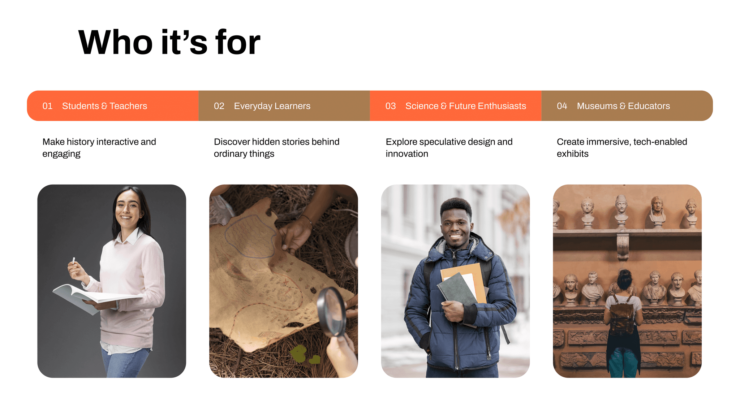
Task: Select the museum busts wall photo
Action: pos(627,281)
